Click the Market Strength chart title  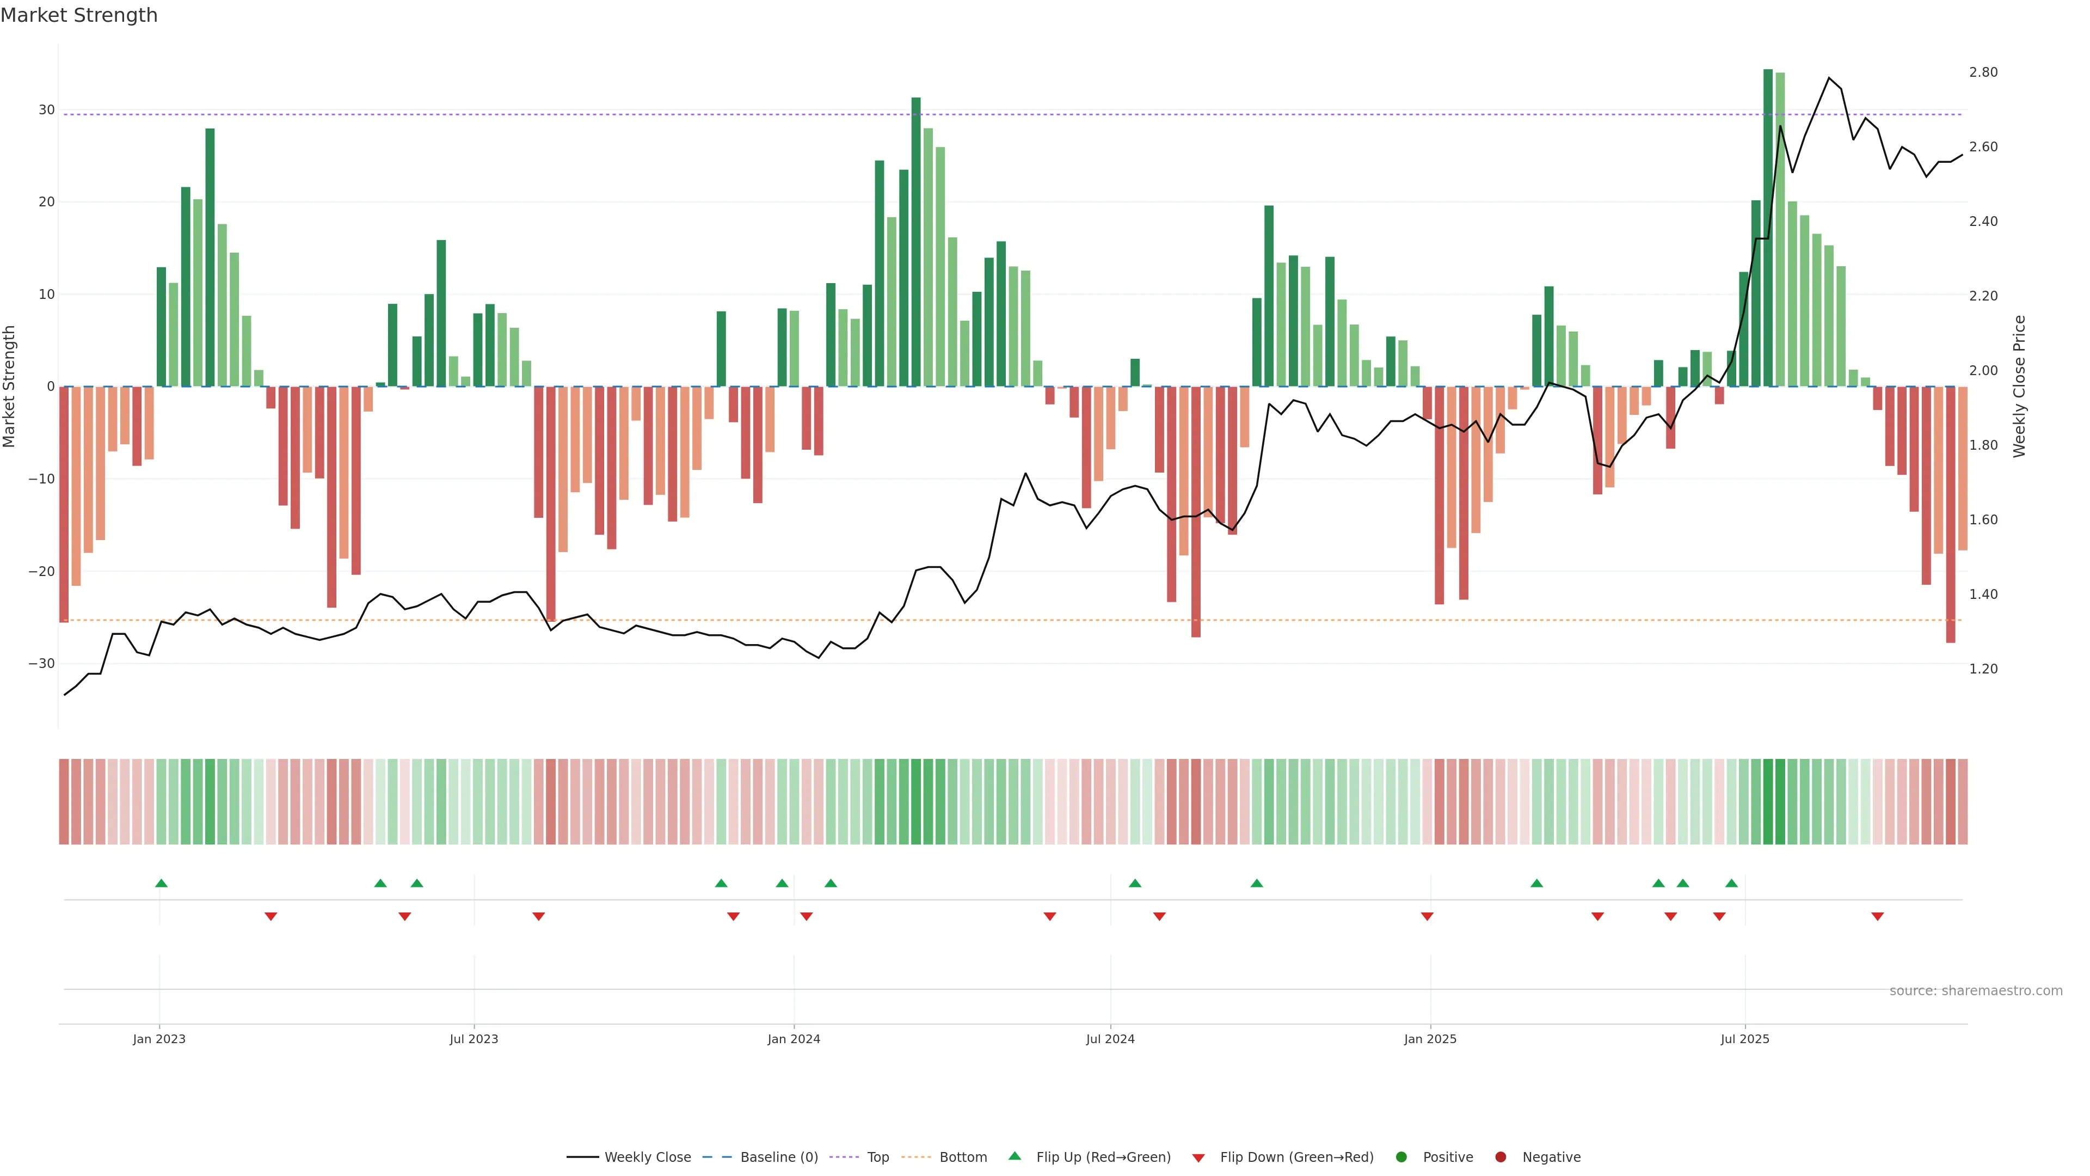79,15
